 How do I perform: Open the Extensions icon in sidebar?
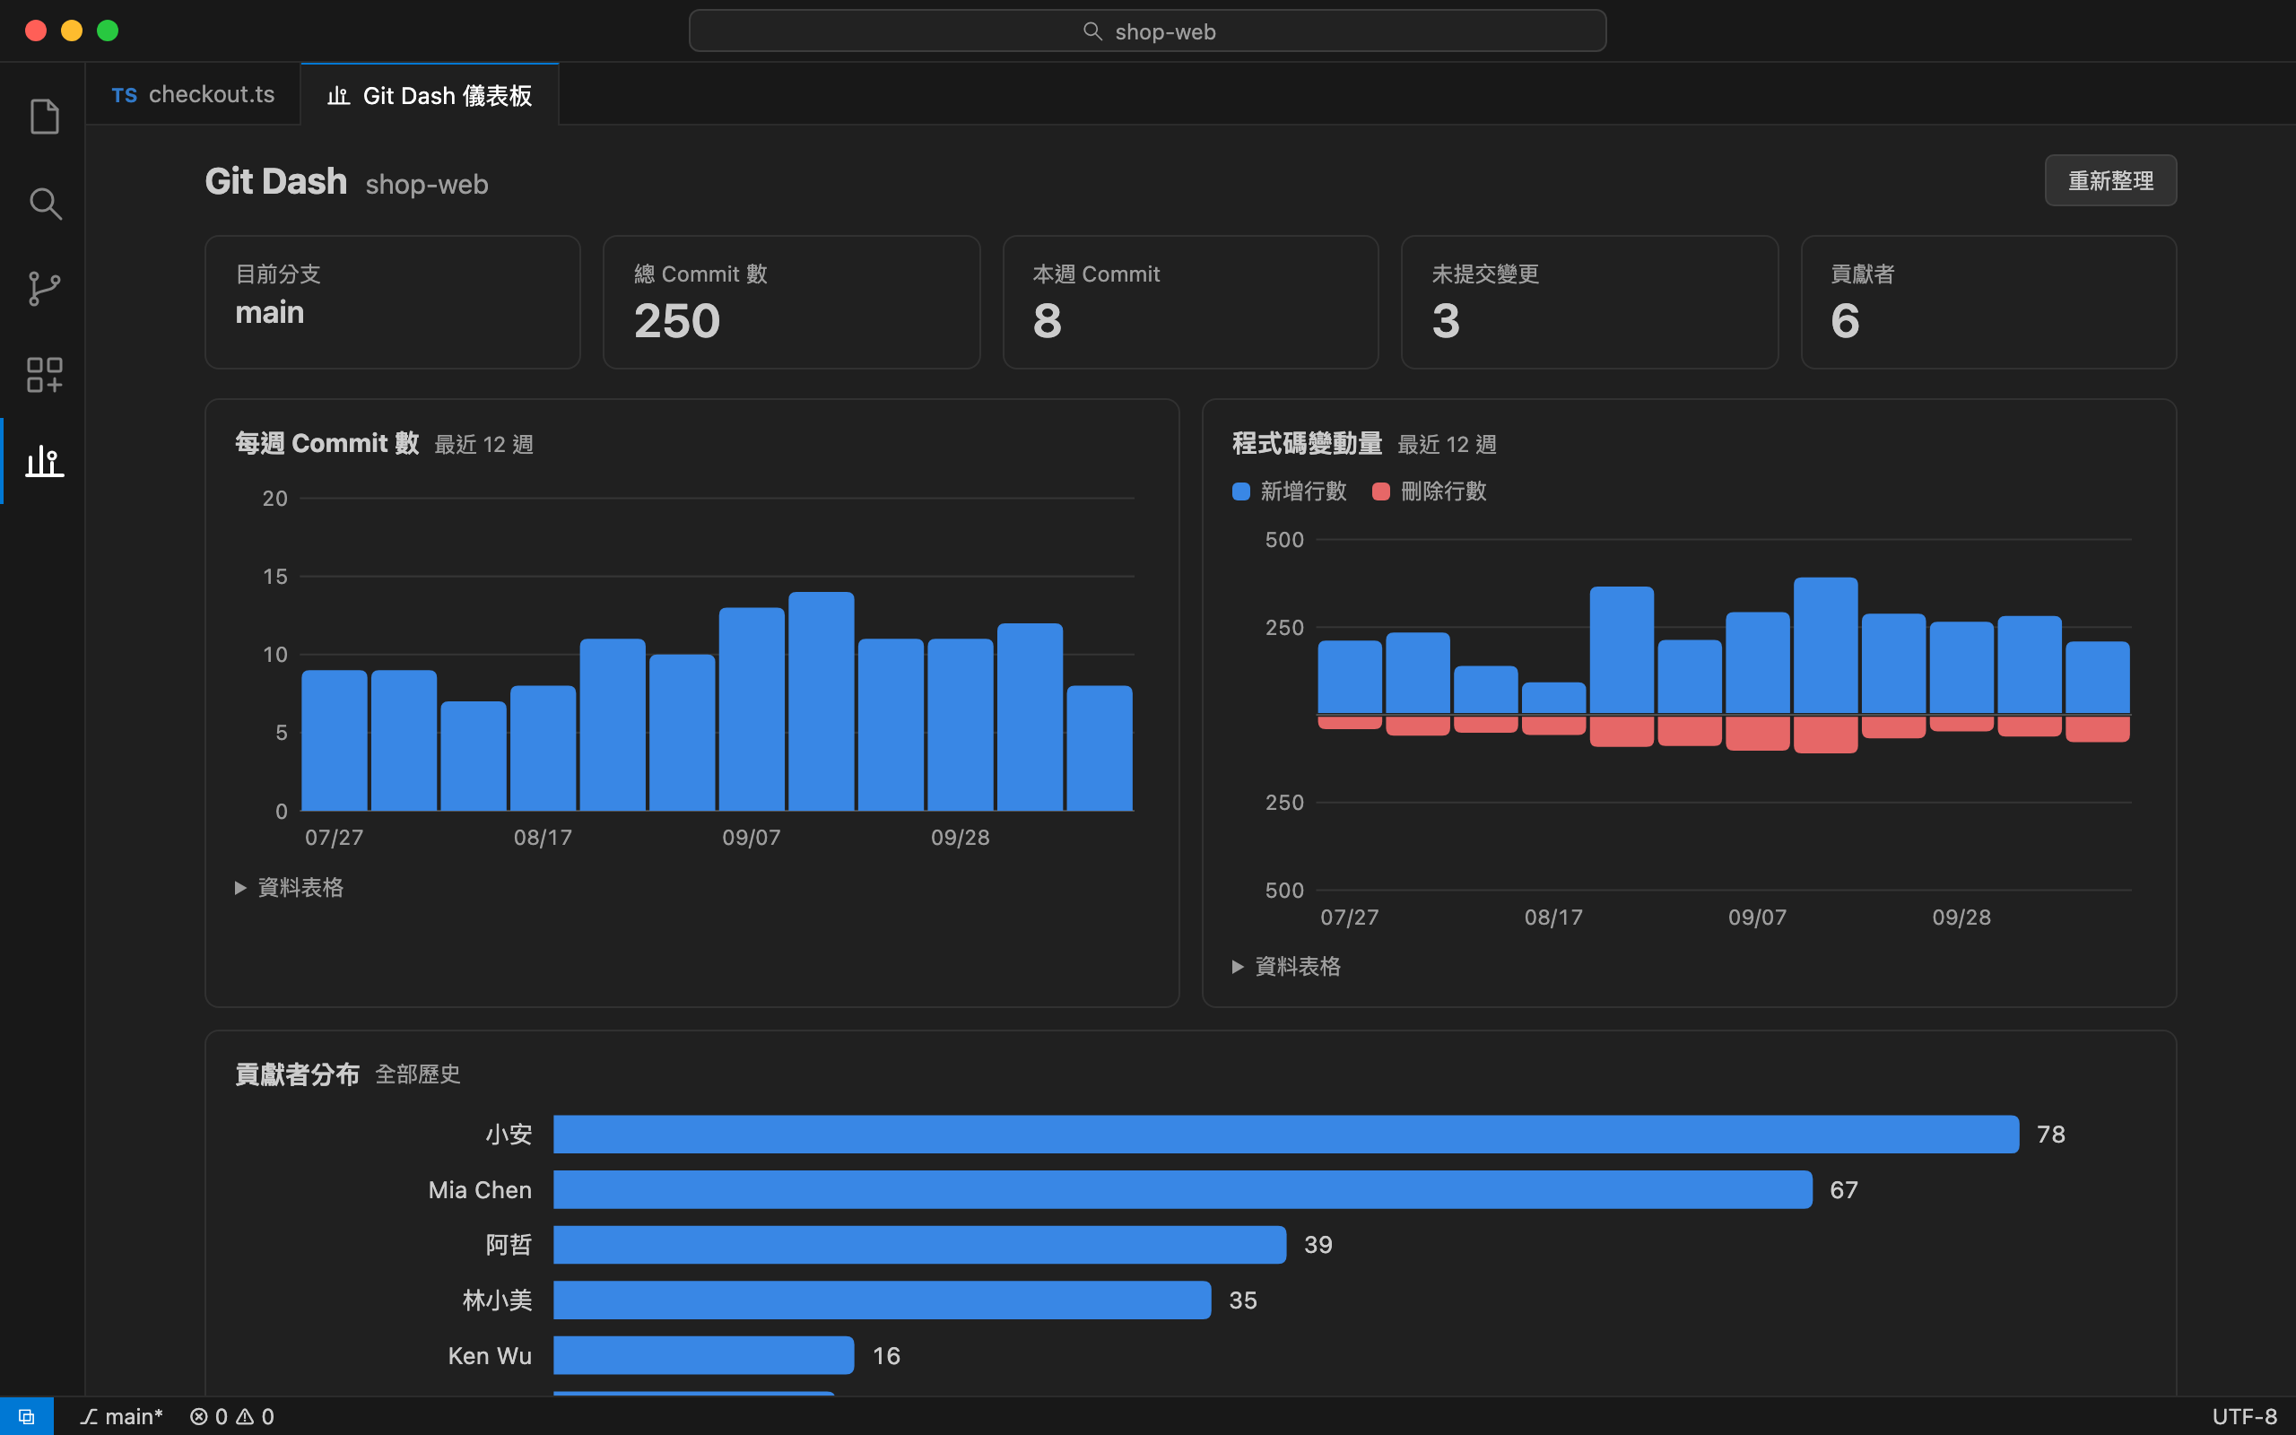pos(44,375)
